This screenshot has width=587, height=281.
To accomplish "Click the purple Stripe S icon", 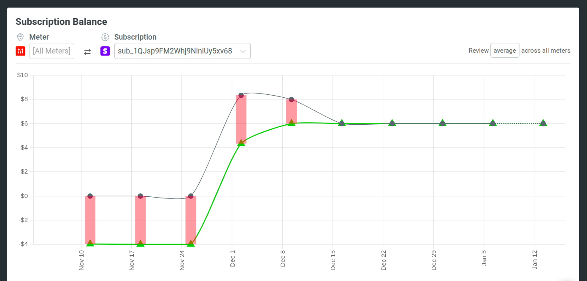I will tap(105, 51).
